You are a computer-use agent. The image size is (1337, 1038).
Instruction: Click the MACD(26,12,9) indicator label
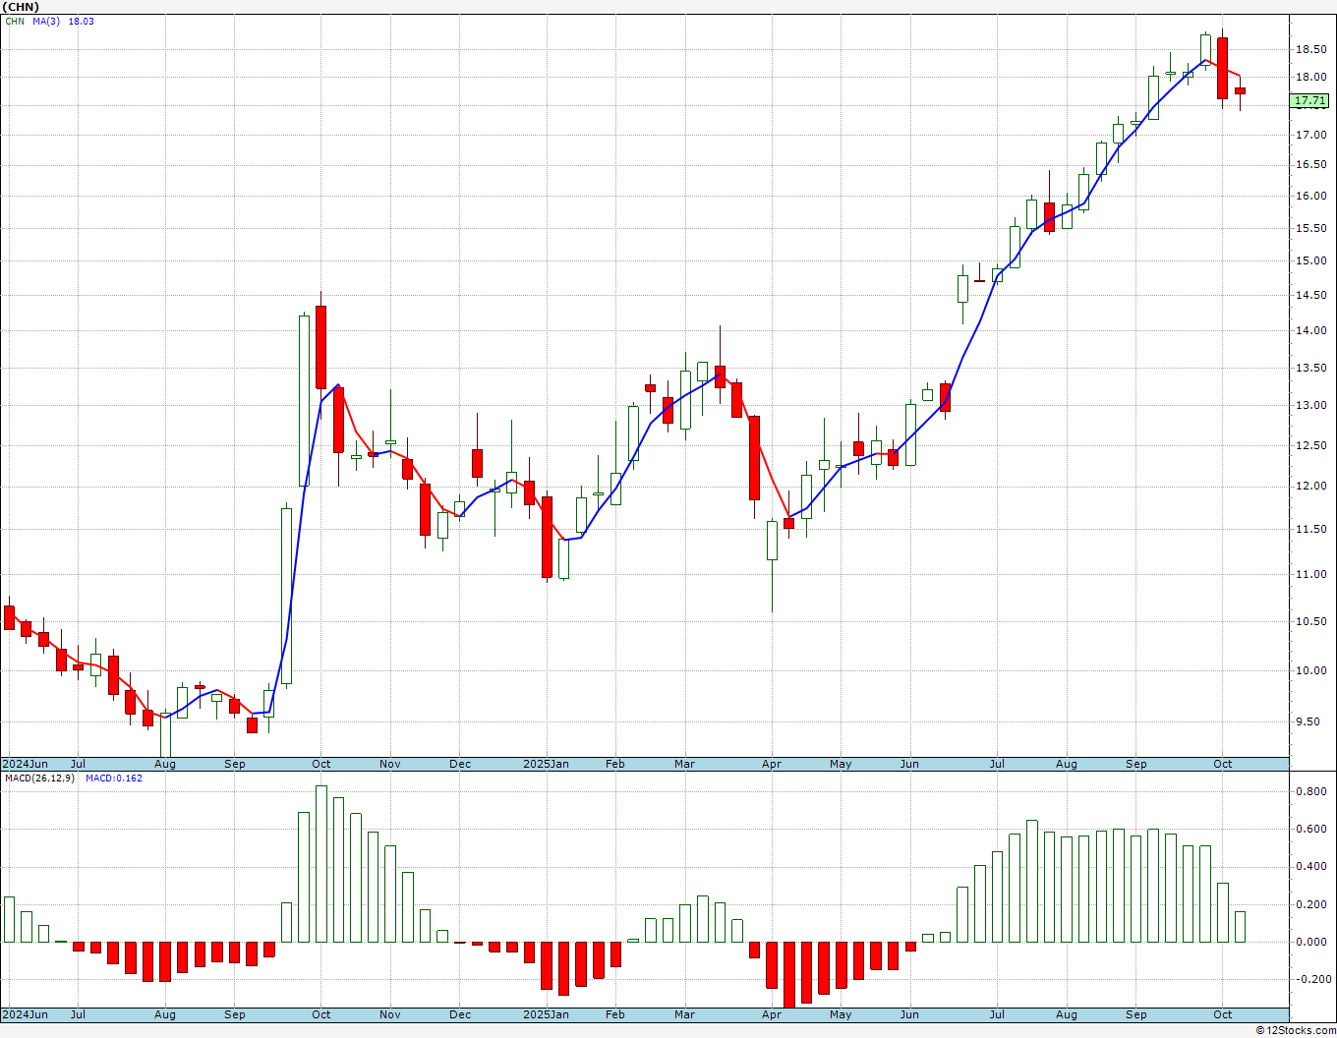(x=39, y=778)
